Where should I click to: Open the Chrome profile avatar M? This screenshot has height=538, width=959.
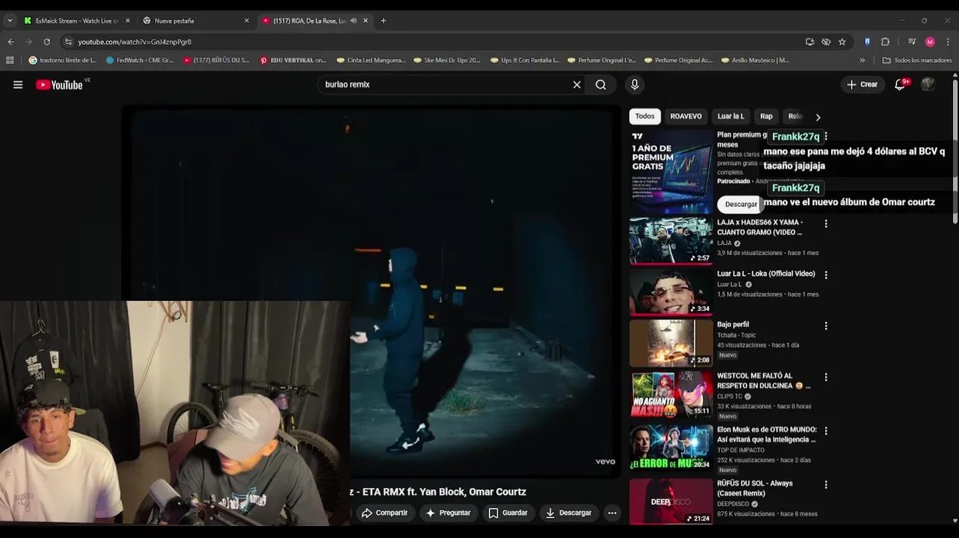click(930, 42)
